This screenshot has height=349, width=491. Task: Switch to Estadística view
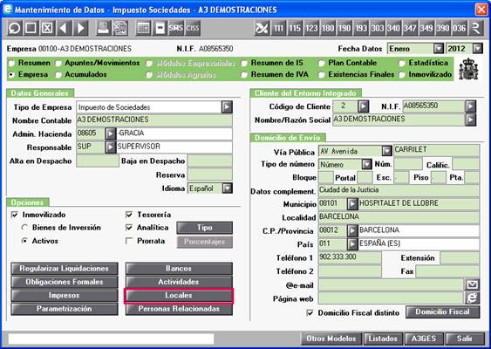tap(402, 63)
